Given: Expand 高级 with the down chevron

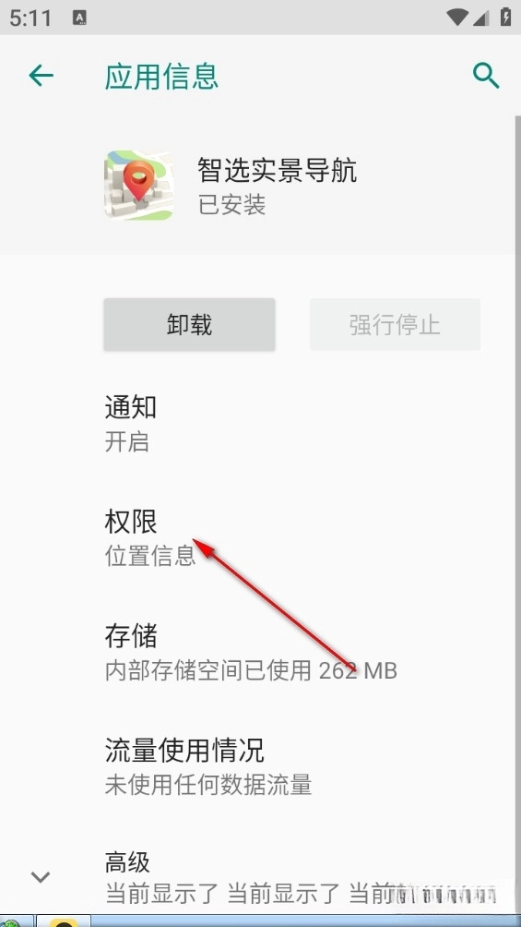Looking at the screenshot, I should point(41,877).
